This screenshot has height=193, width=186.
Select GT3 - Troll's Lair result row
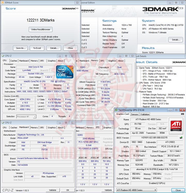(155, 77)
